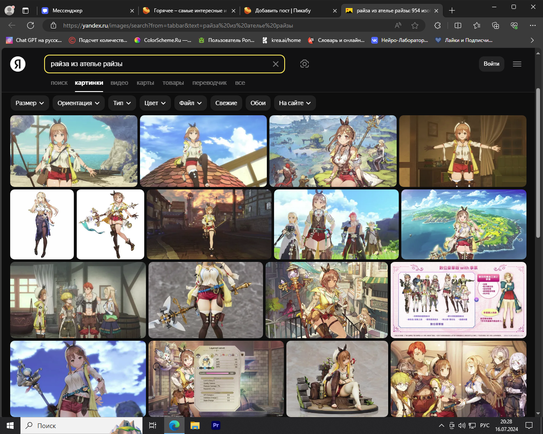
Task: Open the hamburger menu beside Войти
Action: 517,64
